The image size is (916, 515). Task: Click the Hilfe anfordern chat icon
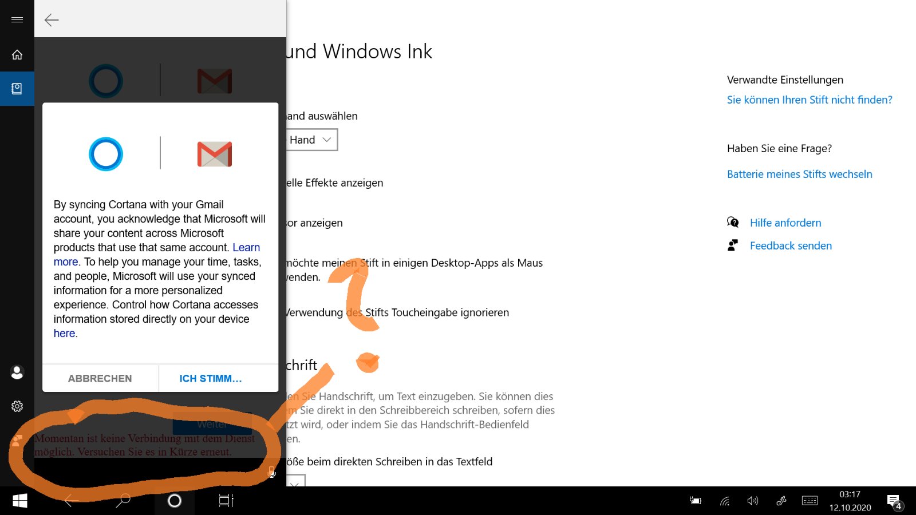point(733,222)
